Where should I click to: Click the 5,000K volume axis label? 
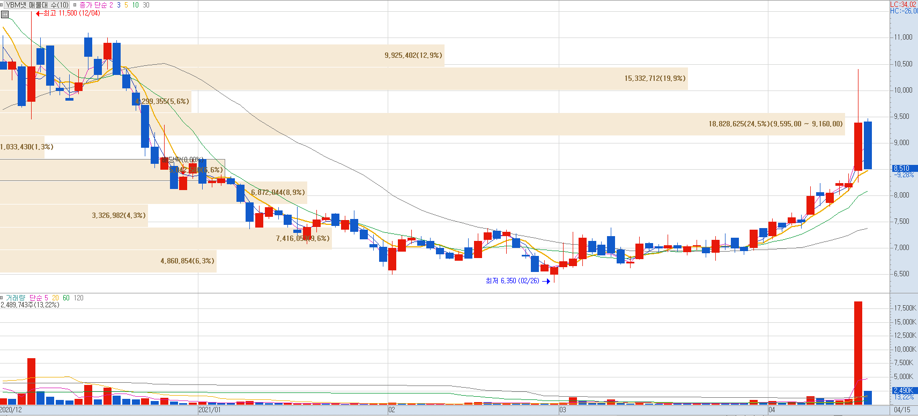tap(904, 376)
